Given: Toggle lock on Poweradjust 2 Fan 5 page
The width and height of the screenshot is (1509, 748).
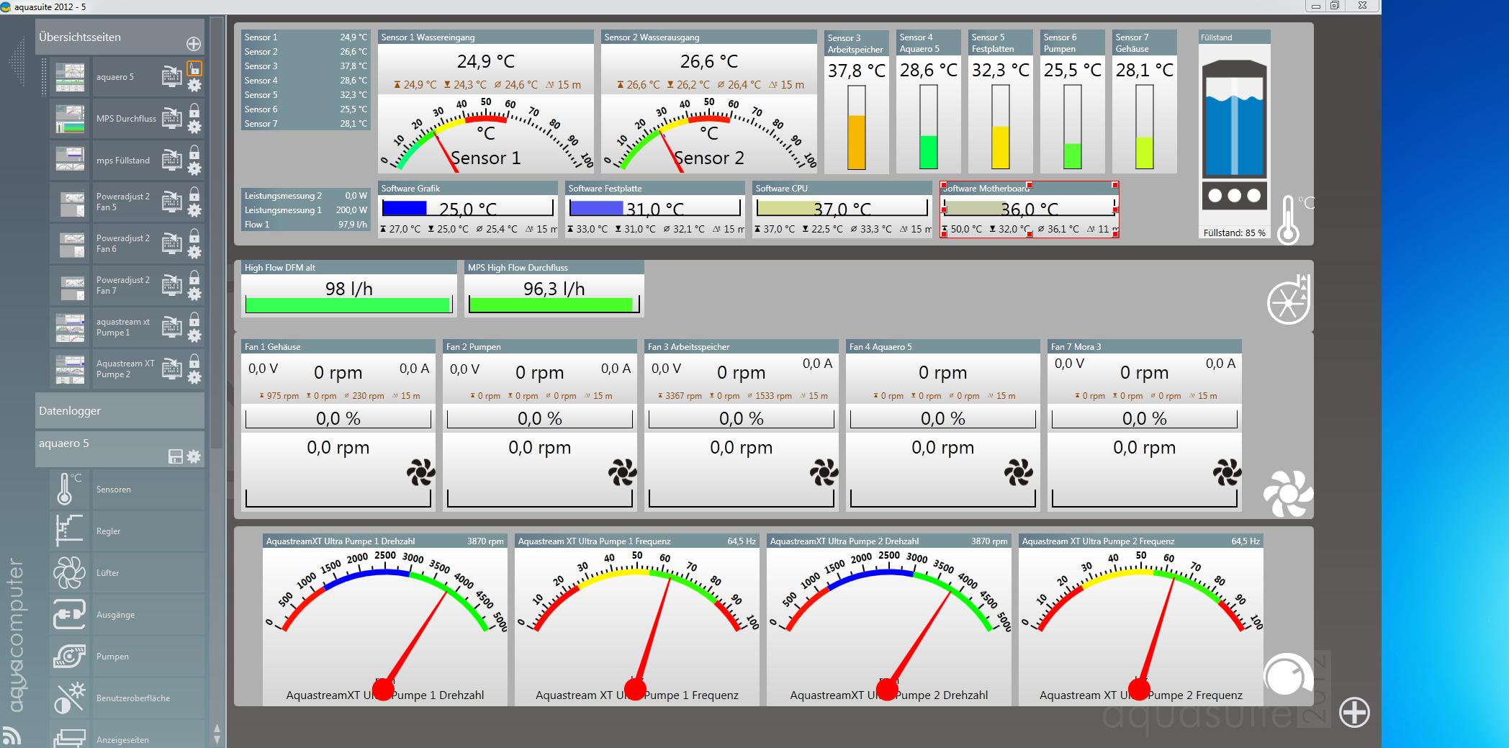Looking at the screenshot, I should pyautogui.click(x=194, y=194).
